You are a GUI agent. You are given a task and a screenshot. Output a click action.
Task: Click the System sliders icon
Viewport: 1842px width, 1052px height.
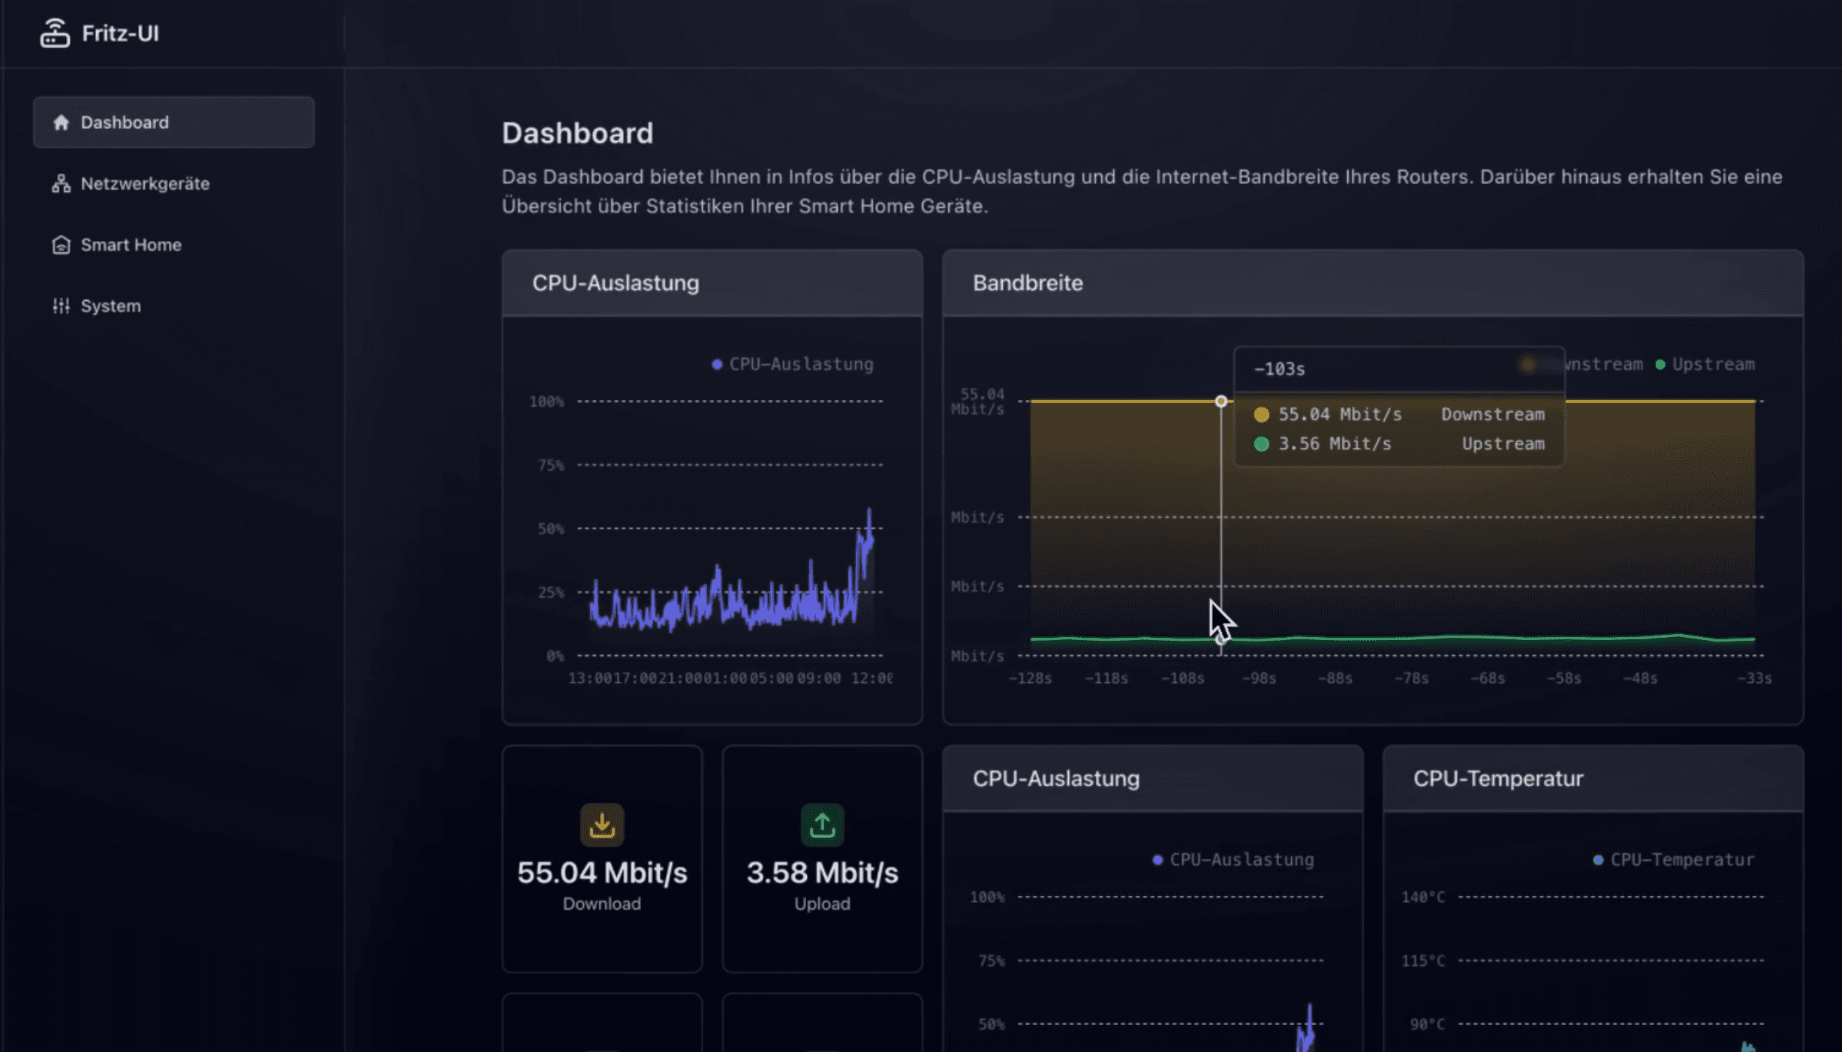(x=61, y=305)
